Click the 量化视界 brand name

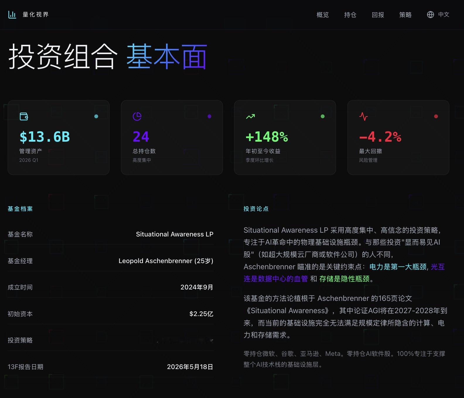pos(36,14)
